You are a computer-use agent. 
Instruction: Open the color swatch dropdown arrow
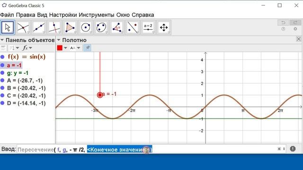click(x=65, y=48)
